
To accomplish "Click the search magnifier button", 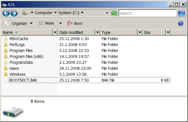I will point(181,13).
